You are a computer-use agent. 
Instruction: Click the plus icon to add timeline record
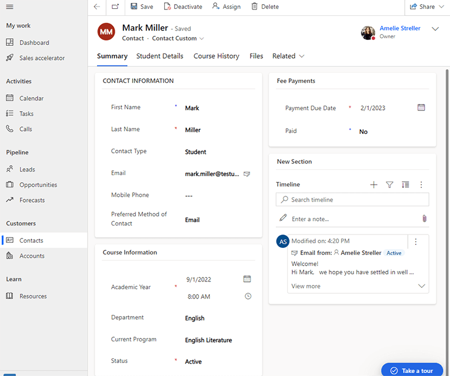[x=374, y=184]
